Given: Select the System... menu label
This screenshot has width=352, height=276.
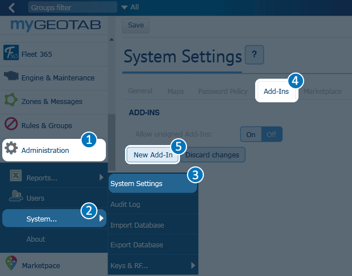Looking at the screenshot, I should coord(42,219).
